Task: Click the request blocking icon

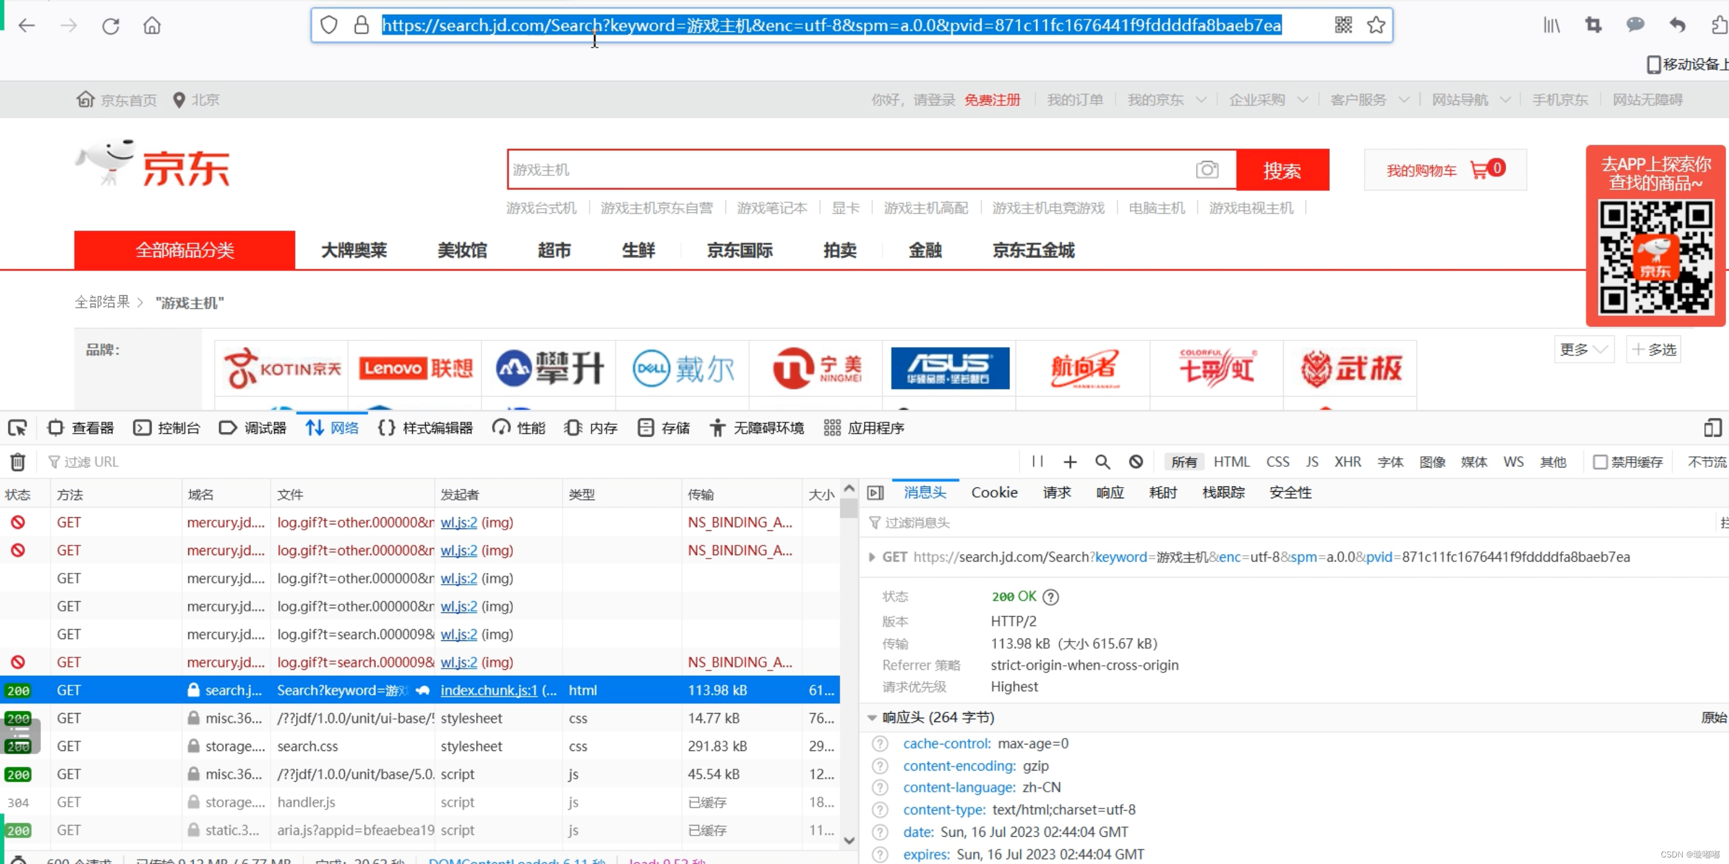Action: [1136, 462]
